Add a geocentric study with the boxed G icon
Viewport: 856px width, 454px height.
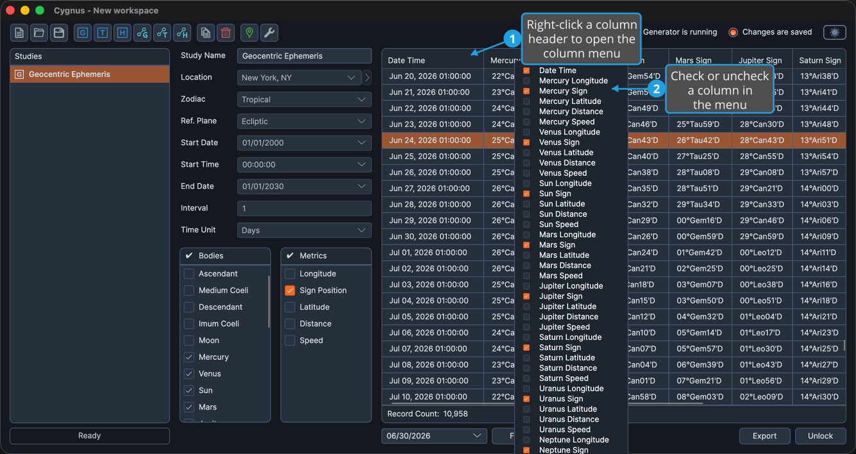coord(83,33)
